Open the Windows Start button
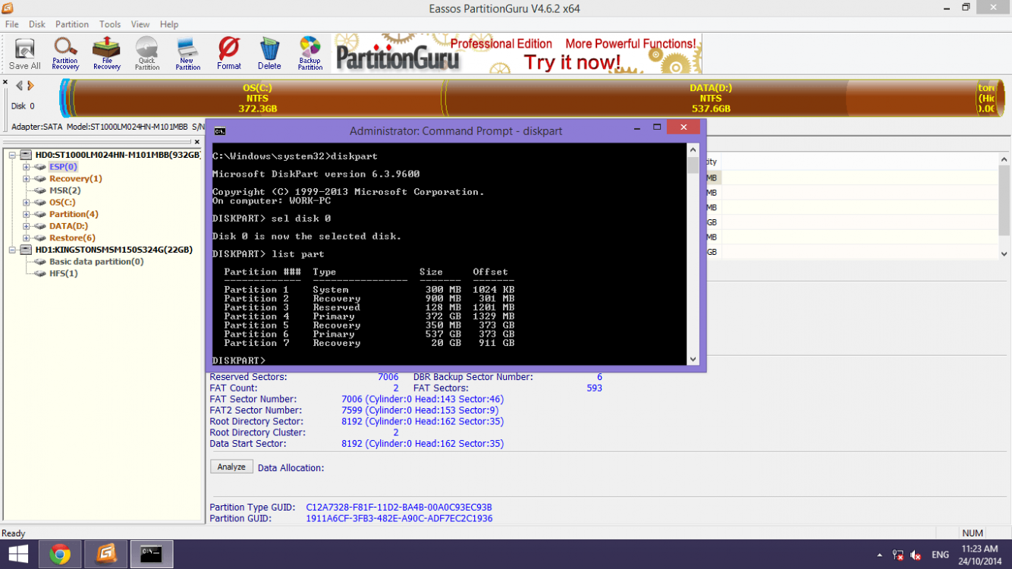The height and width of the screenshot is (569, 1012). pyautogui.click(x=18, y=554)
